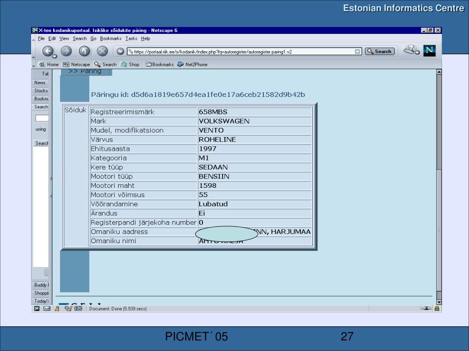Open the Go menu
This screenshot has height=351, width=469.
[93, 38]
